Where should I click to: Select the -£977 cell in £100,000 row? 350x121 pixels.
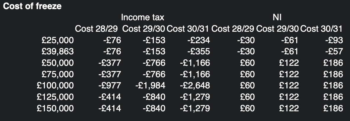(x=109, y=85)
